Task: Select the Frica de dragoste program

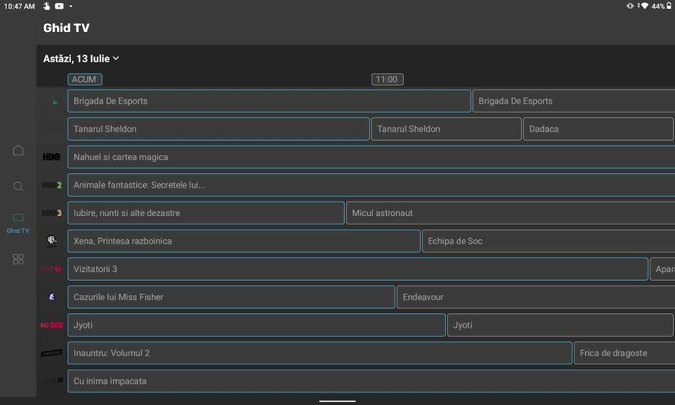Action: (623, 353)
